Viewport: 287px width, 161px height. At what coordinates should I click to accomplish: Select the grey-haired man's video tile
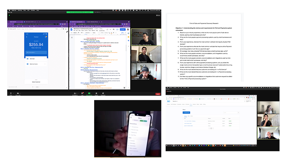click(268, 133)
